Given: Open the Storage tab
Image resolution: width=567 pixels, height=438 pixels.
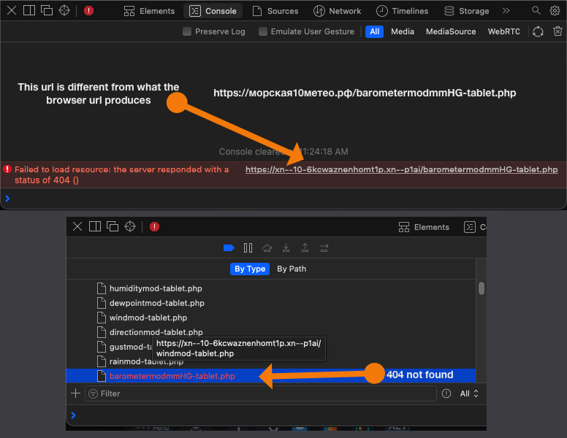Looking at the screenshot, I should point(466,11).
